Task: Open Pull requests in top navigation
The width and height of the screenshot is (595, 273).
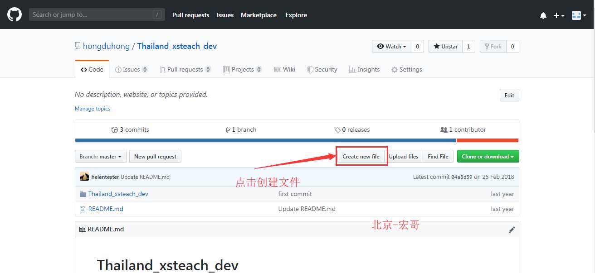Action: [x=191, y=15]
